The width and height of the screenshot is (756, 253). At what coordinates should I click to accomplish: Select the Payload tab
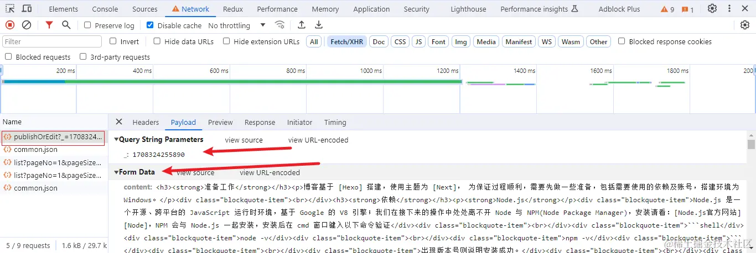click(x=183, y=123)
